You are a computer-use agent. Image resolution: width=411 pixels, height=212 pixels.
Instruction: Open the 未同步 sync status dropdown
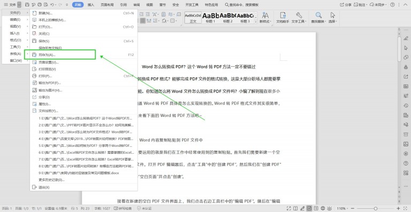[x=378, y=5]
